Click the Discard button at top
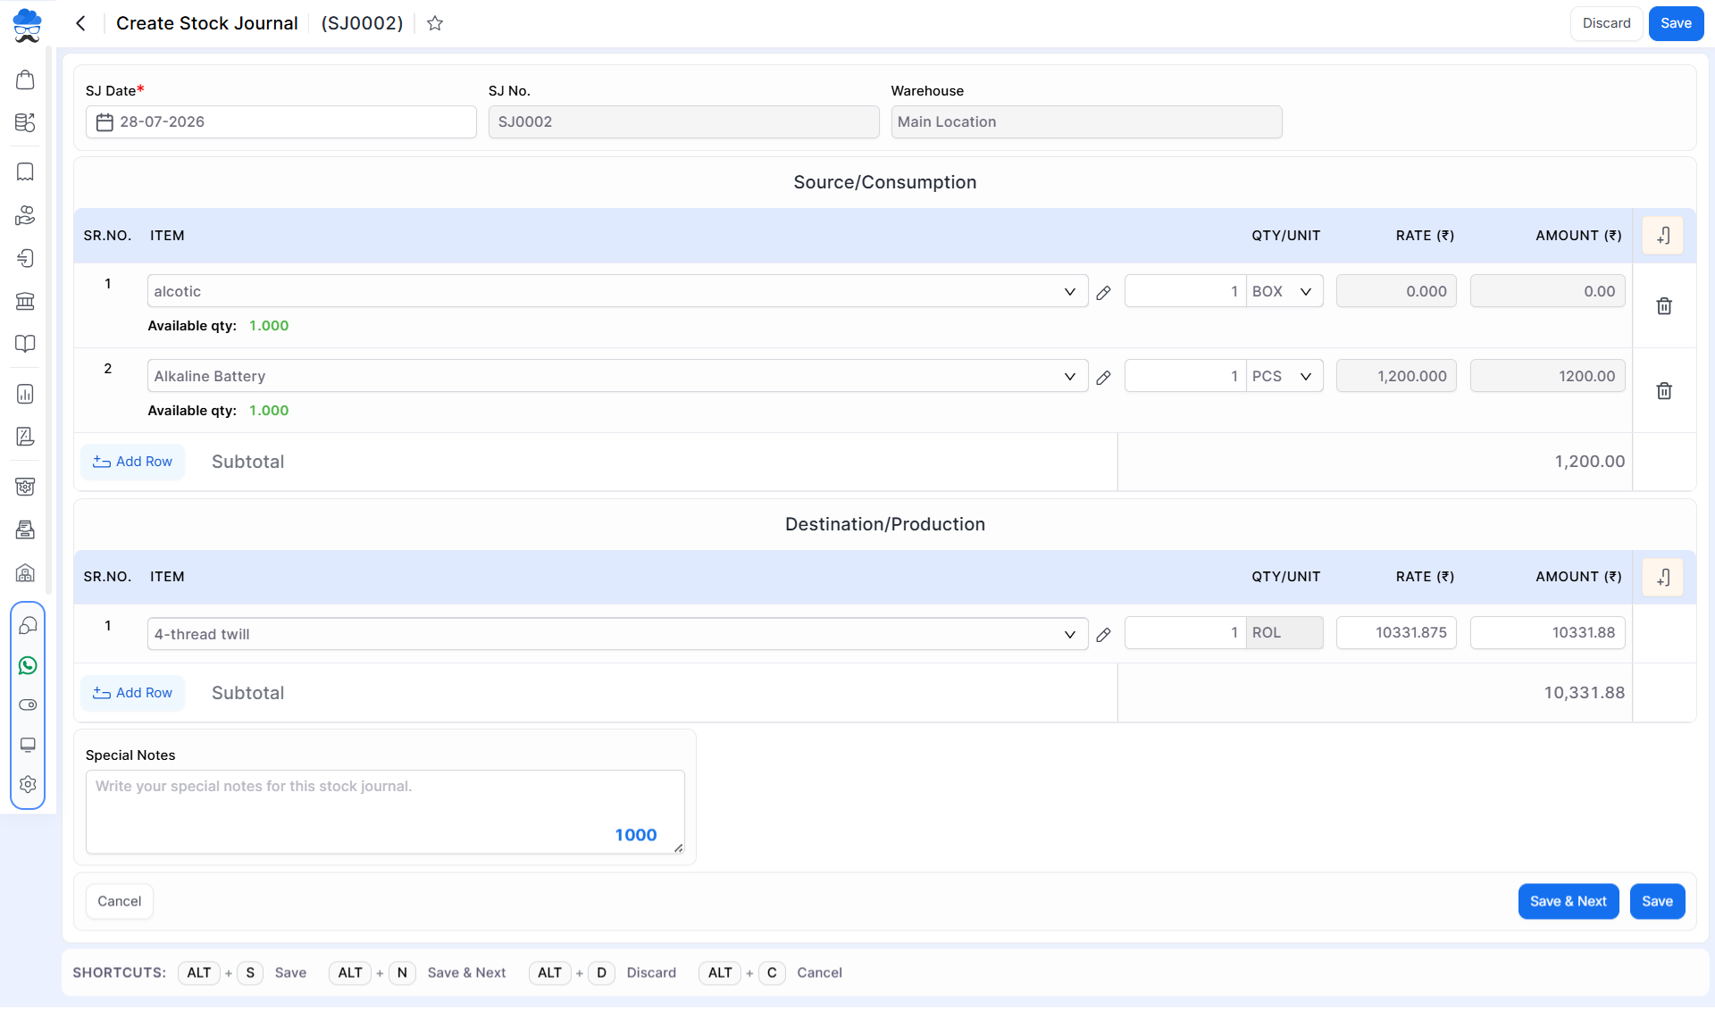This screenshot has height=1009, width=1715. pyautogui.click(x=1606, y=23)
